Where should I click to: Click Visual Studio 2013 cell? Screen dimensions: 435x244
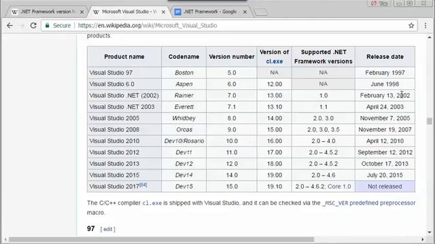(124, 164)
